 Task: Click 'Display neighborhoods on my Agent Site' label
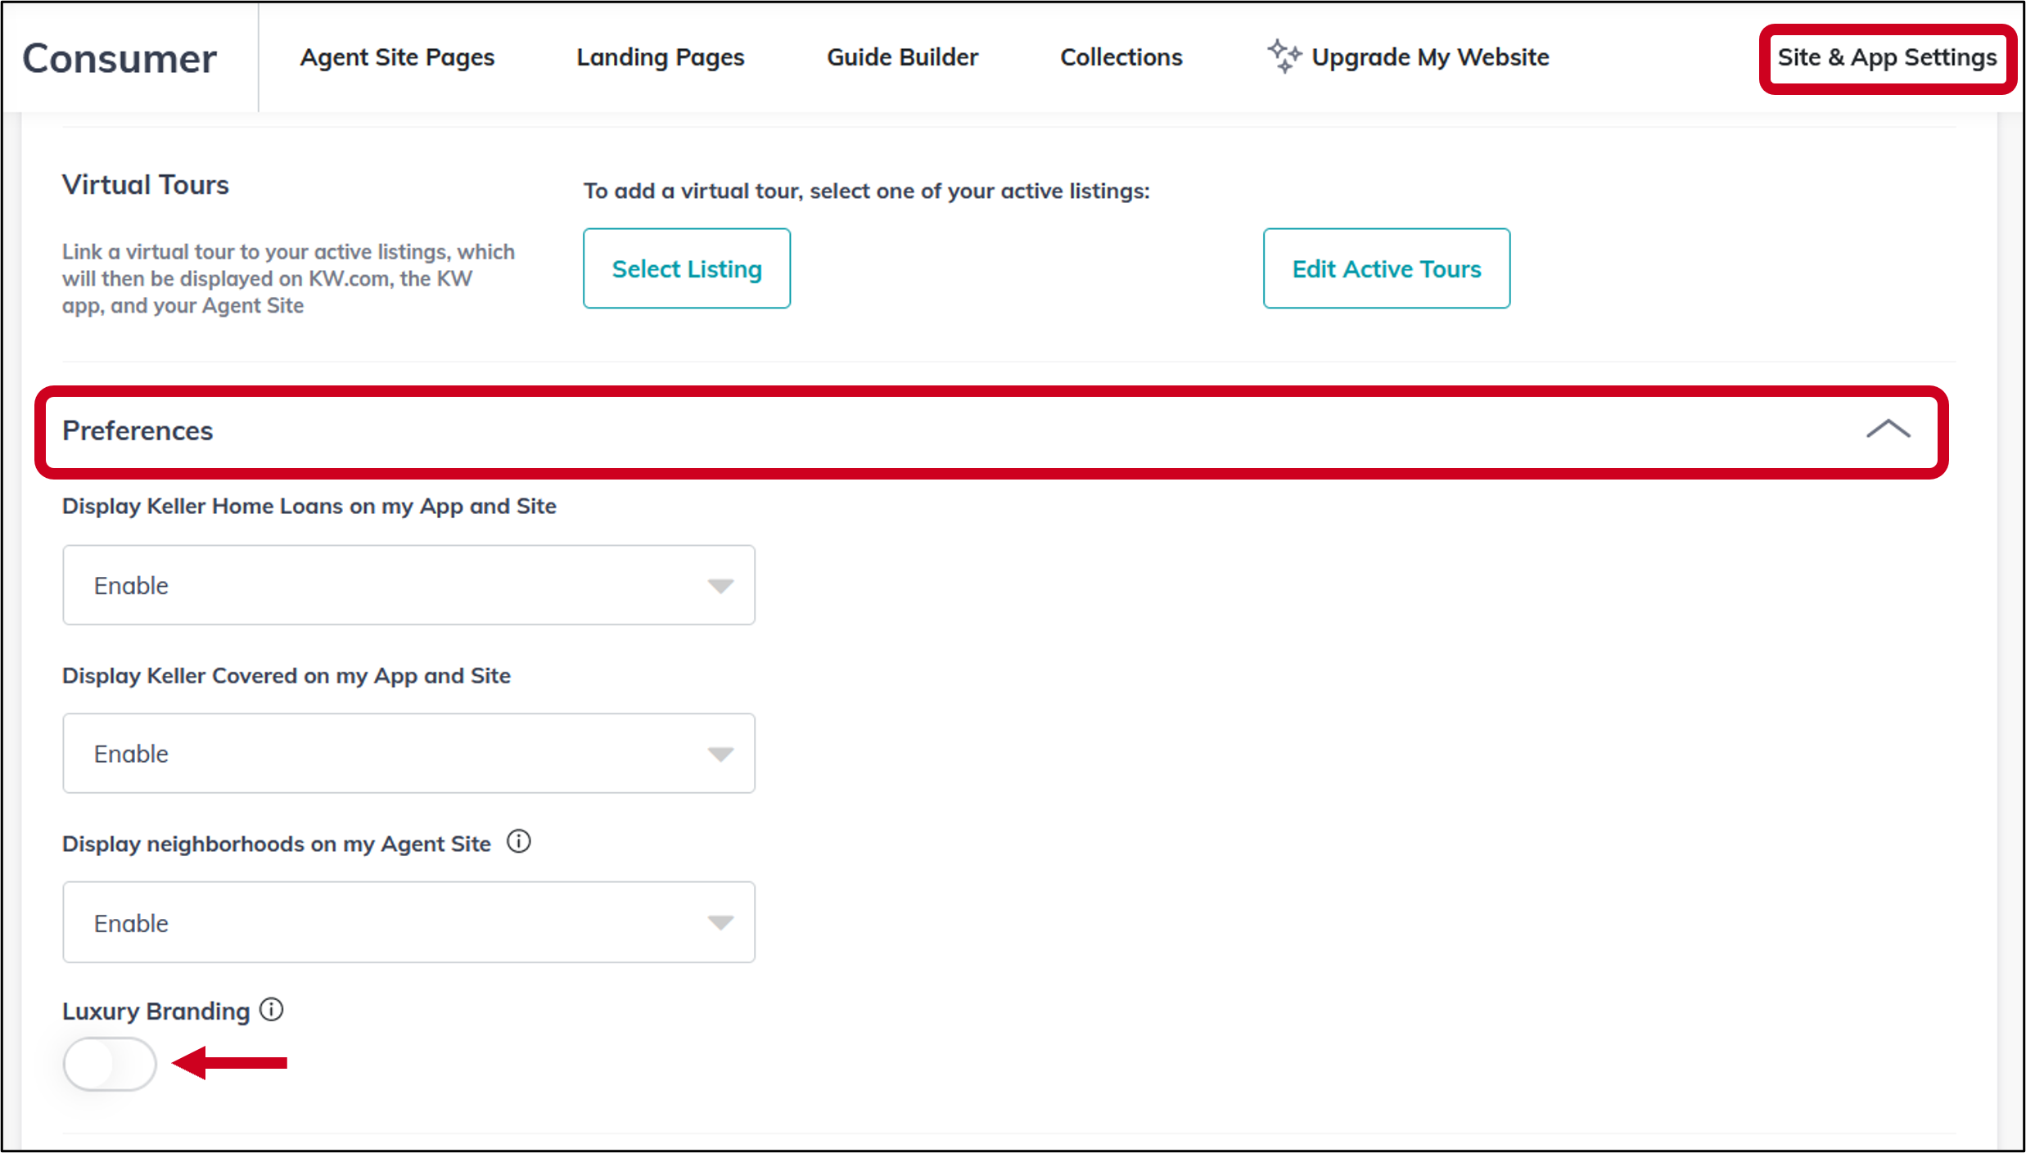coord(277,844)
